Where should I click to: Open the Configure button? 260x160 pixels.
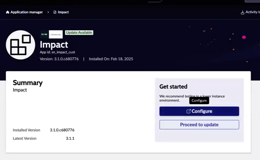point(199,111)
